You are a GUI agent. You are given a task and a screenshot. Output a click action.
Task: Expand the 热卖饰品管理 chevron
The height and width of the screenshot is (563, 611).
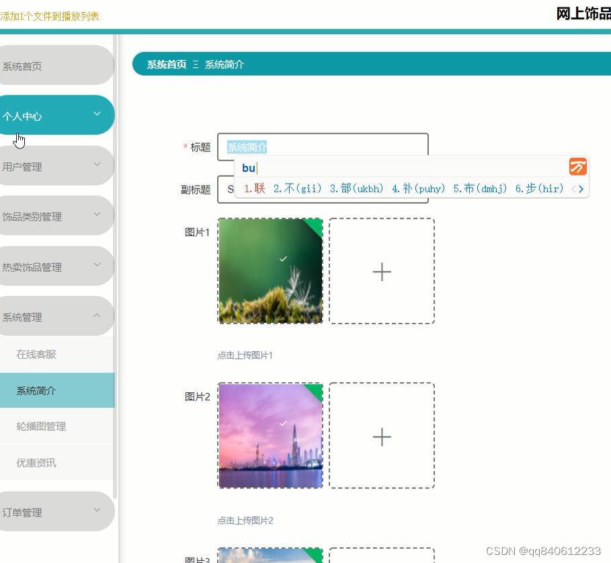coord(97,264)
